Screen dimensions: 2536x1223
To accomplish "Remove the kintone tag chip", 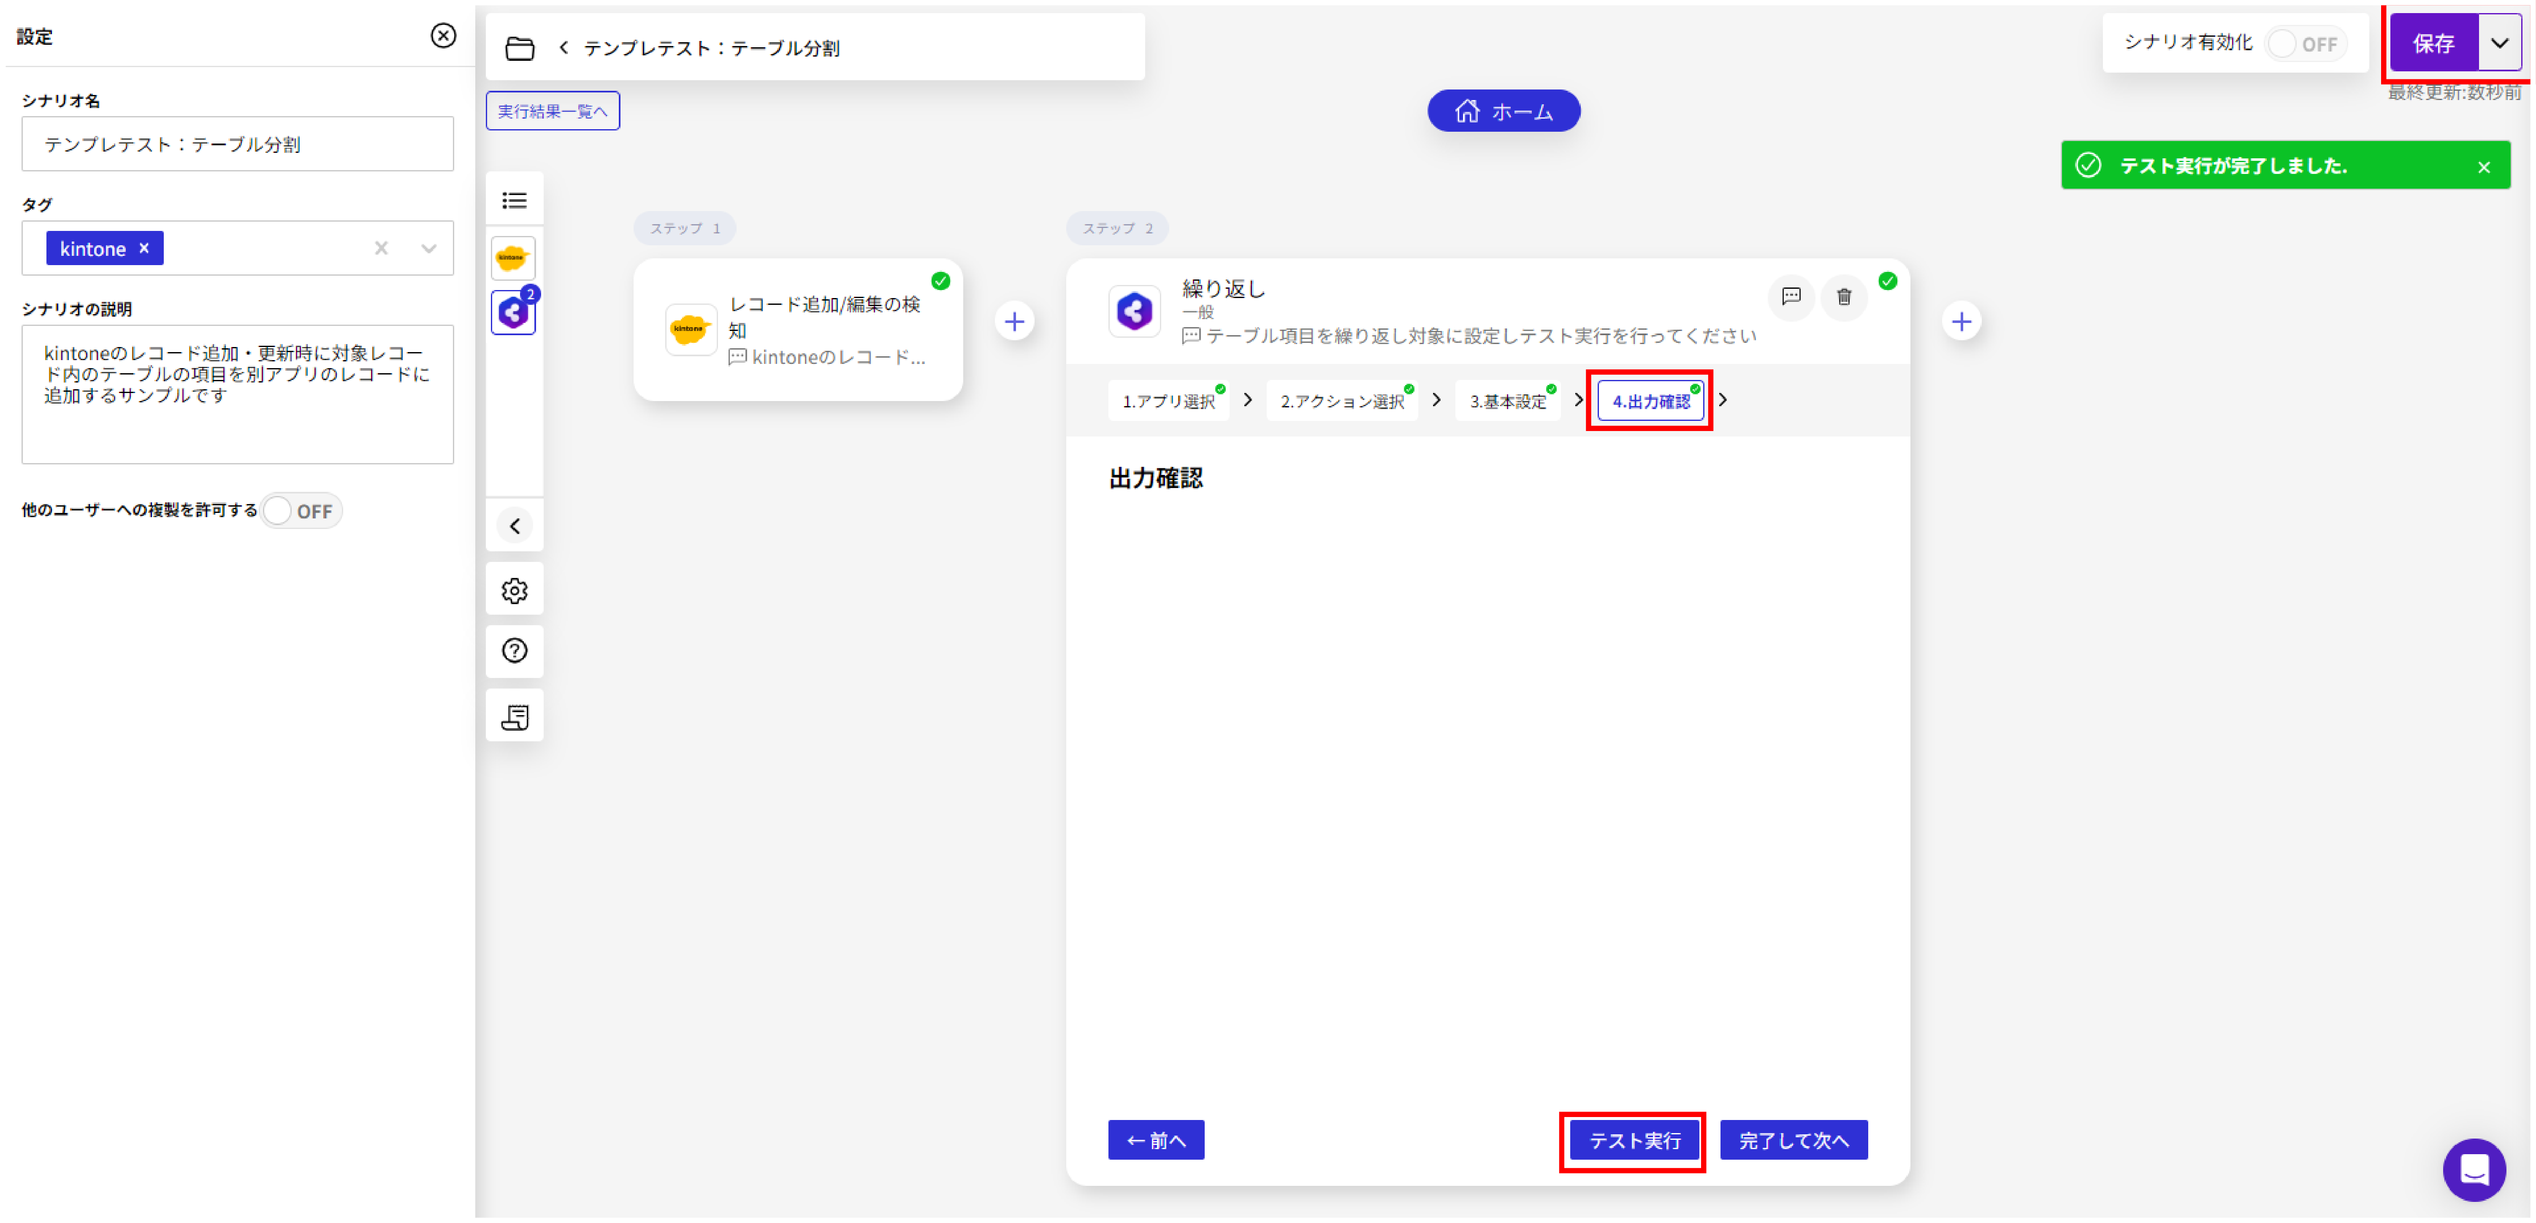I will point(144,248).
